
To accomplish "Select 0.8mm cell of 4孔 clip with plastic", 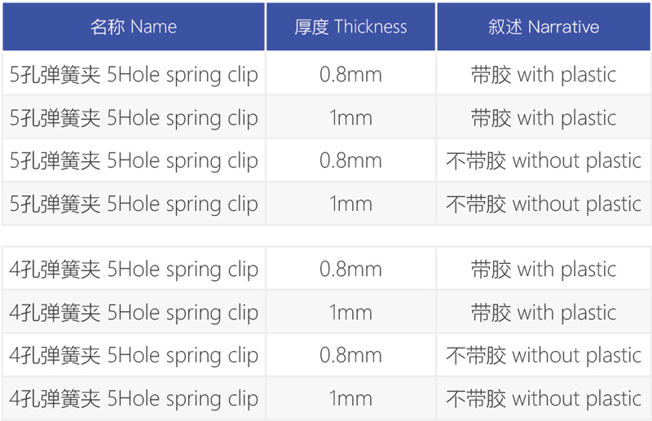I will coord(350,269).
